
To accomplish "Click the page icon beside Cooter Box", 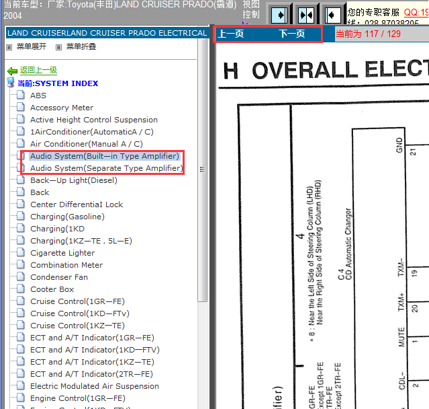I will 21,289.
